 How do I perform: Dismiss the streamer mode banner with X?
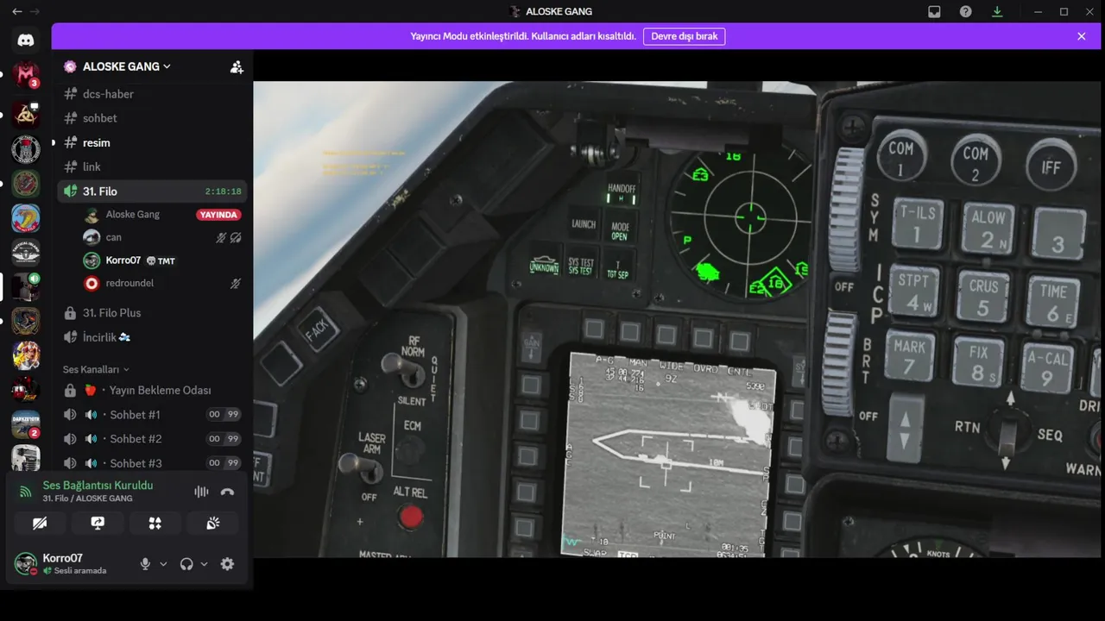pyautogui.click(x=1082, y=36)
